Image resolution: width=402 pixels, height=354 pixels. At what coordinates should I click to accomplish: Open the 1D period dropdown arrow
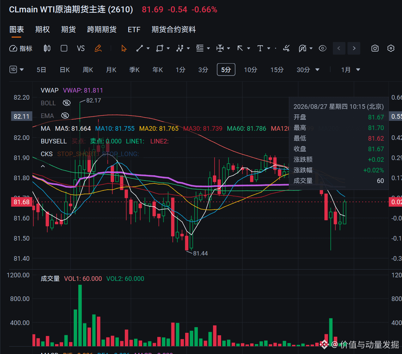click(x=22, y=70)
